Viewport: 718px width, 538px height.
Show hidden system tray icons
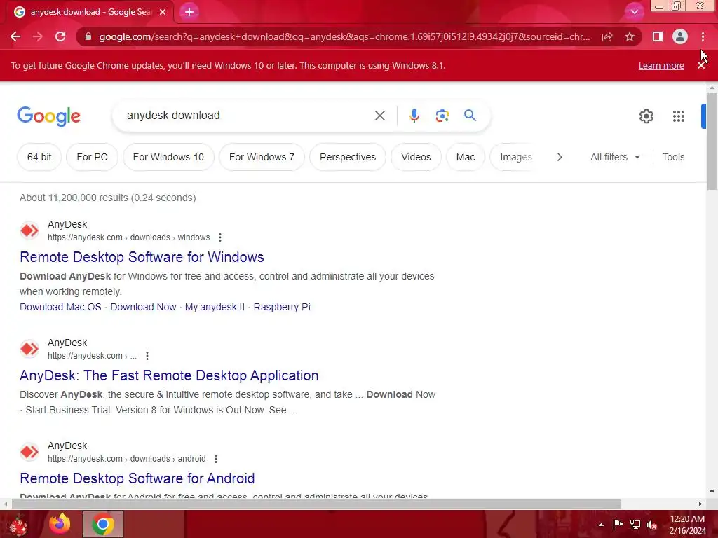(x=601, y=525)
